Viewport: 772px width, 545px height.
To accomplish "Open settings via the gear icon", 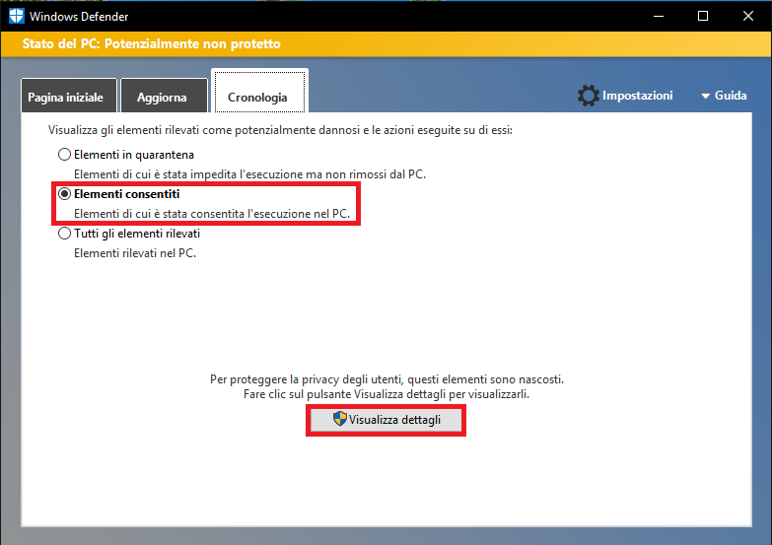I will point(589,96).
